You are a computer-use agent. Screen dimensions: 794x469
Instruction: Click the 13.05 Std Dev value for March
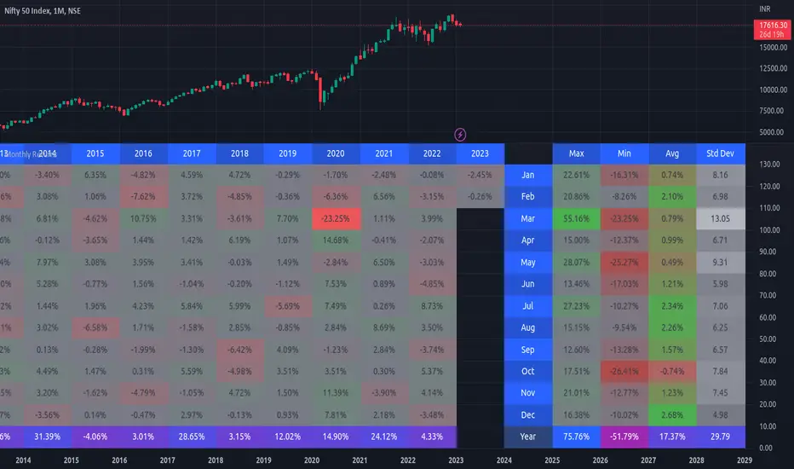[x=721, y=218]
